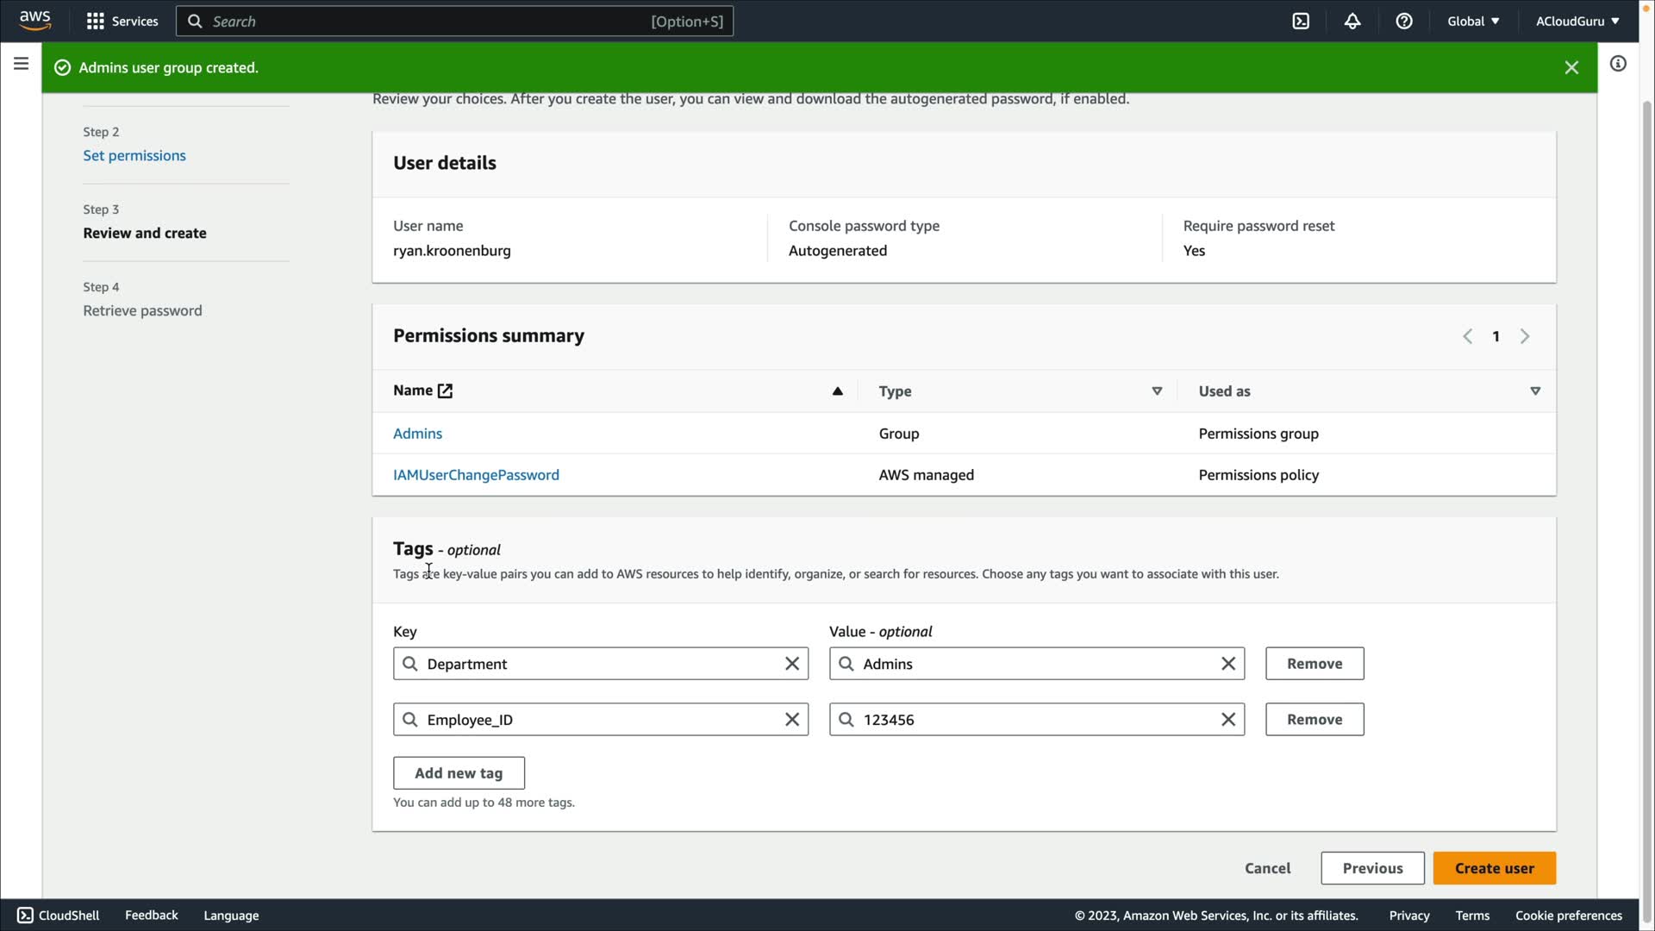This screenshot has width=1655, height=931.
Task: Sort by the Used as column arrow
Action: click(1535, 391)
